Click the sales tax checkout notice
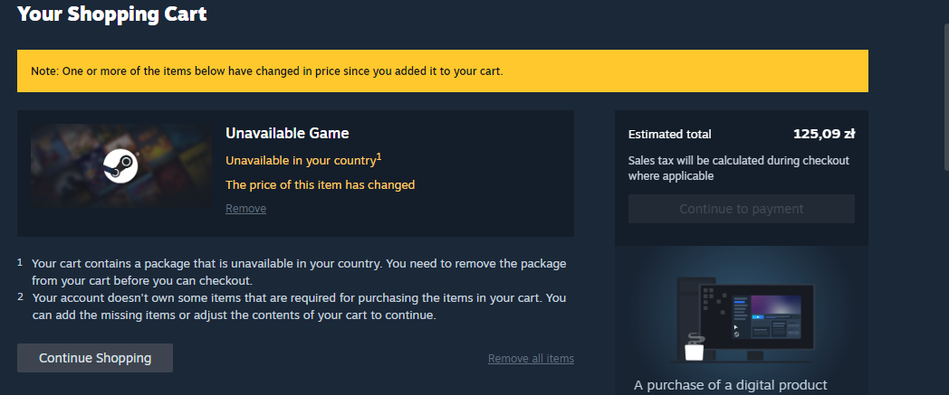949x395 pixels. [738, 168]
